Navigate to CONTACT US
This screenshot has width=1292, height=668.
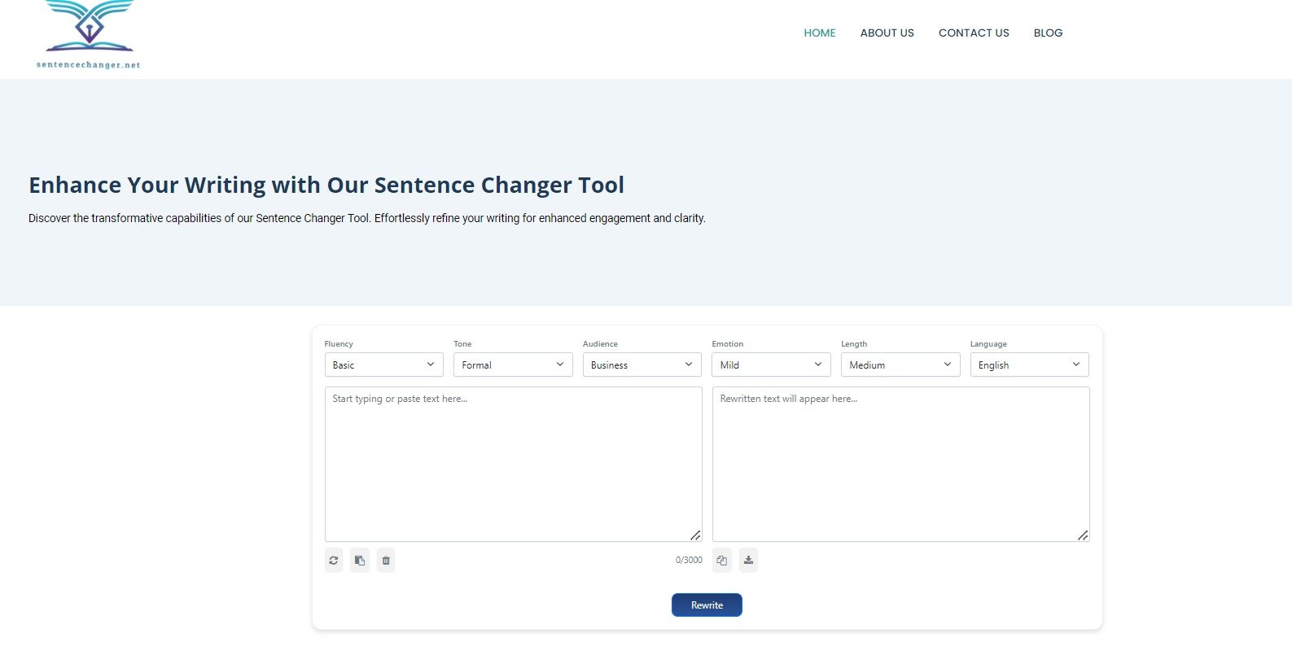click(974, 33)
